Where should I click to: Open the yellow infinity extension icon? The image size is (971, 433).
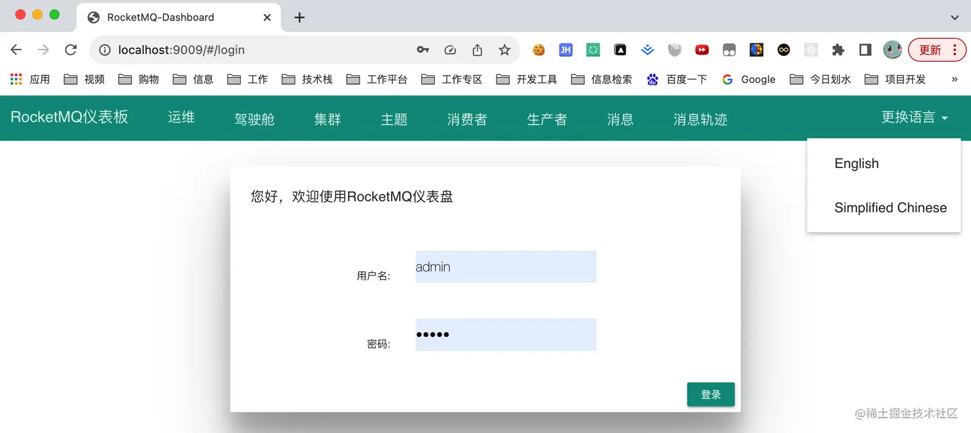(x=783, y=50)
